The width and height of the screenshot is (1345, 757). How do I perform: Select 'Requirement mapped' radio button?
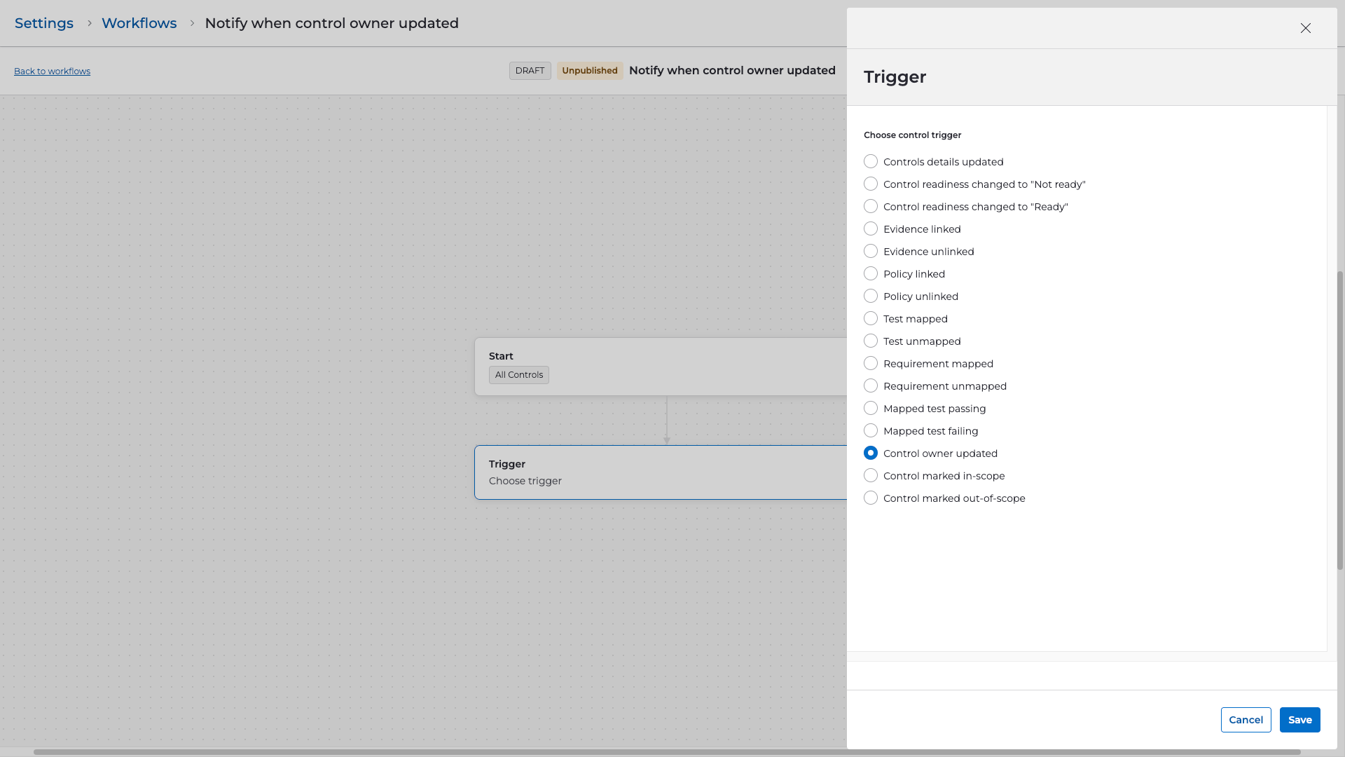pos(871,364)
